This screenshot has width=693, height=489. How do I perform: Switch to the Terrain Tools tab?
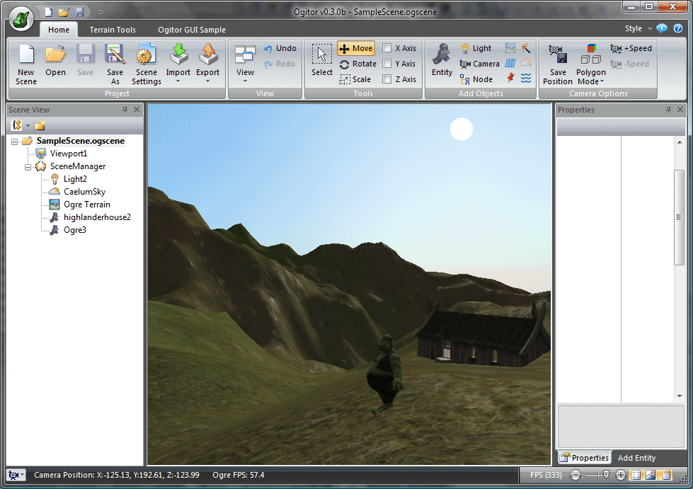coord(113,30)
